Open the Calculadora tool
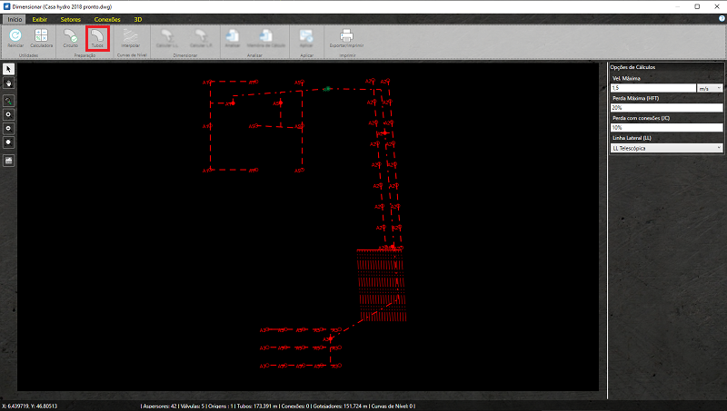 click(41, 36)
